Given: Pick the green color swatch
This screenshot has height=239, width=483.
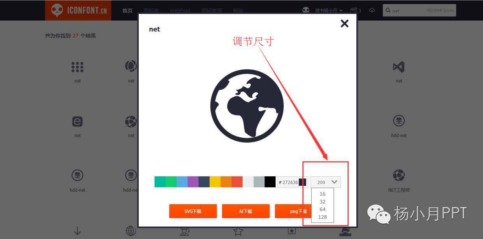Looking at the screenshot, I should tap(171, 182).
